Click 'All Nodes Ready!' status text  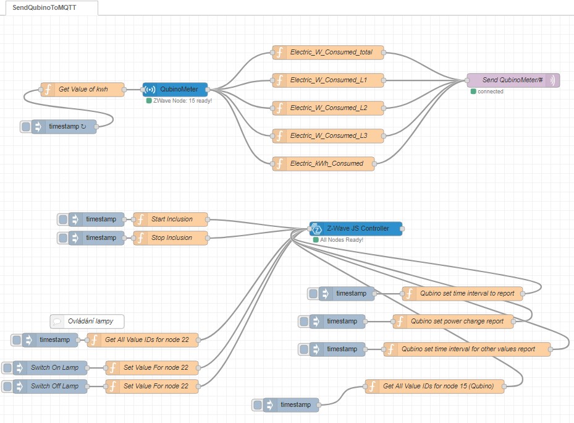(x=342, y=240)
